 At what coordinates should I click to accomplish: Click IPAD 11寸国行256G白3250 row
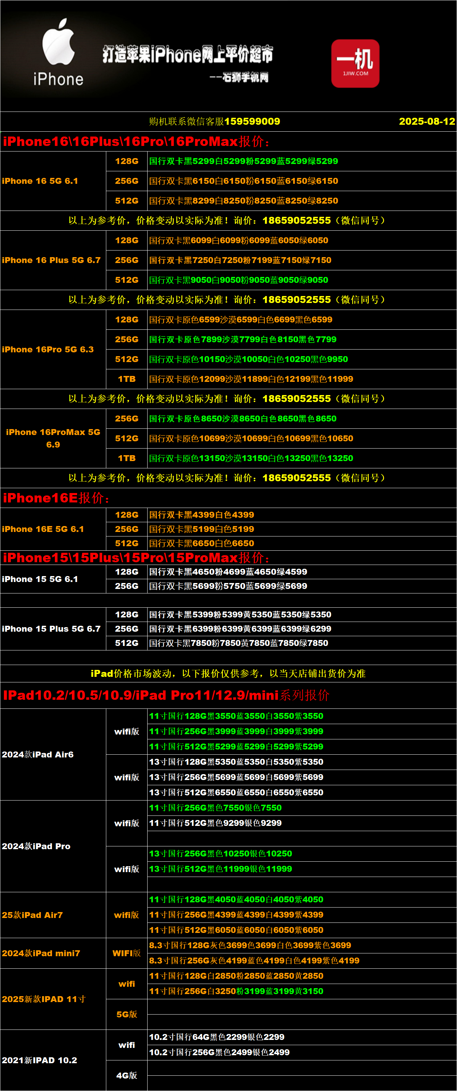pos(302,992)
